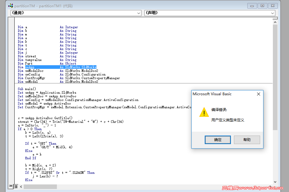Close the partitionTM1 code window
This screenshot has width=289, height=192.
click(273, 6)
